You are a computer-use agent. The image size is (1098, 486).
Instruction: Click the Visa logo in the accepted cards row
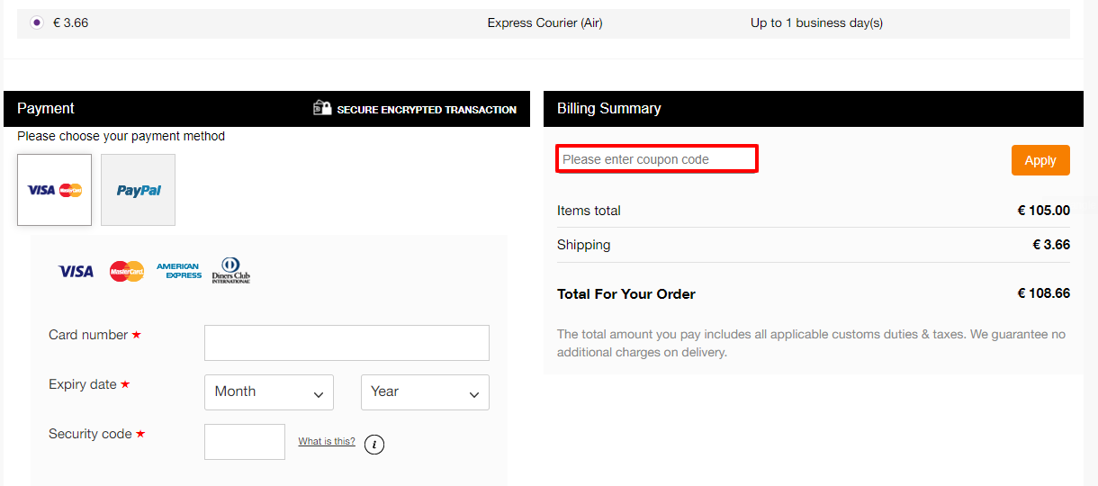point(76,271)
